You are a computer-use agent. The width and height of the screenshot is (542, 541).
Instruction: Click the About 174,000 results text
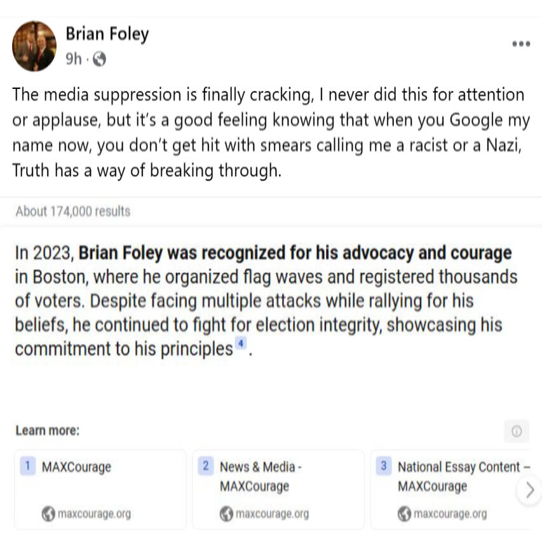(72, 211)
